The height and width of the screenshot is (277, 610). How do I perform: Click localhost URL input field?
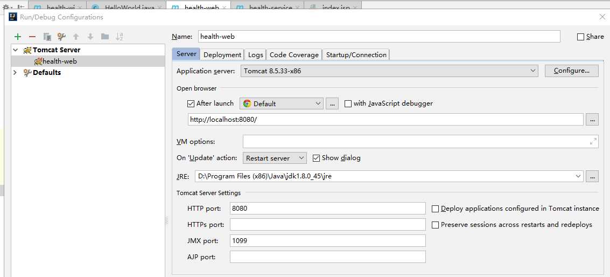click(385, 120)
